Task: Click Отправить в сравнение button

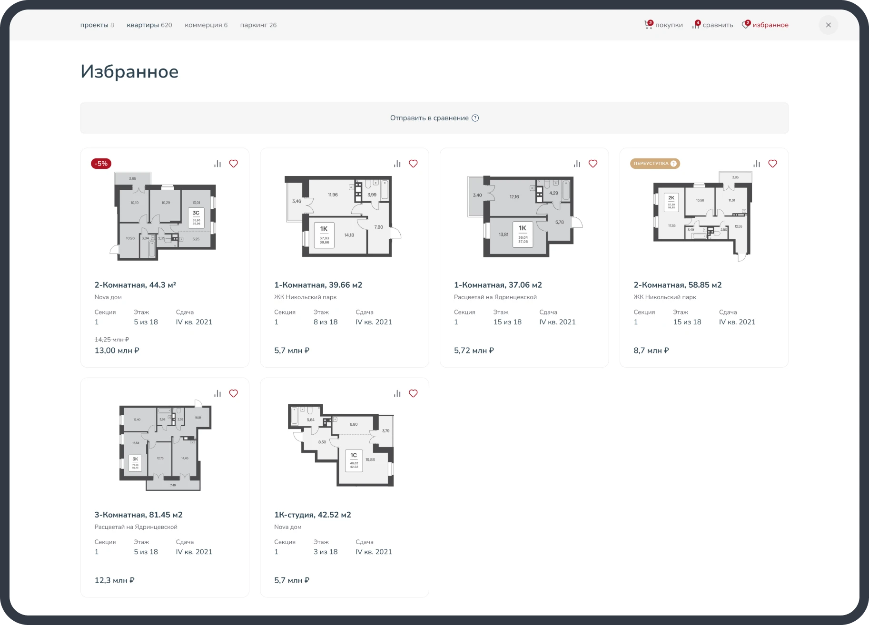Action: 434,118
